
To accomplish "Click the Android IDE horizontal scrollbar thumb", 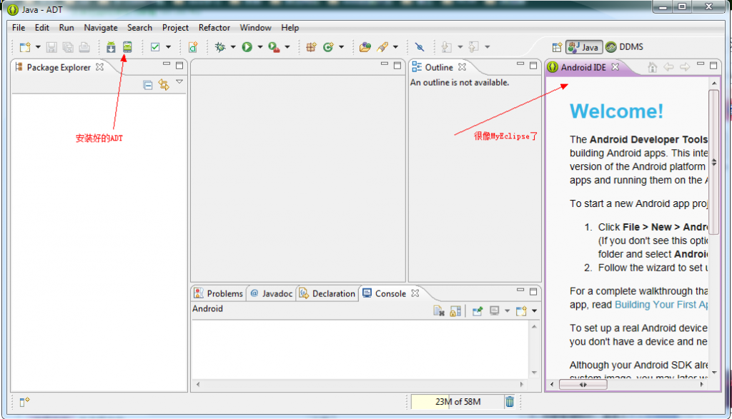I will [x=583, y=385].
